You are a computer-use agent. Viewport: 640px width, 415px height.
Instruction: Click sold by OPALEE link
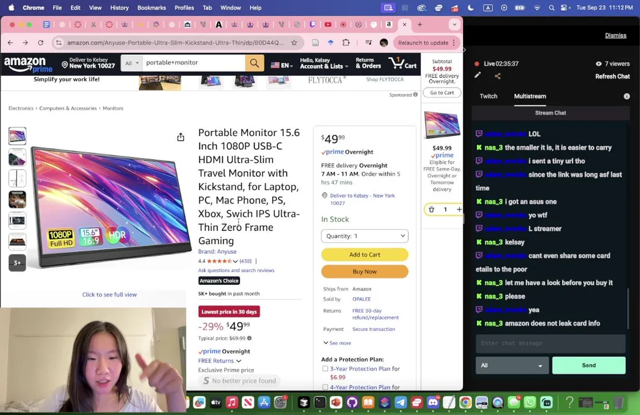[362, 299]
